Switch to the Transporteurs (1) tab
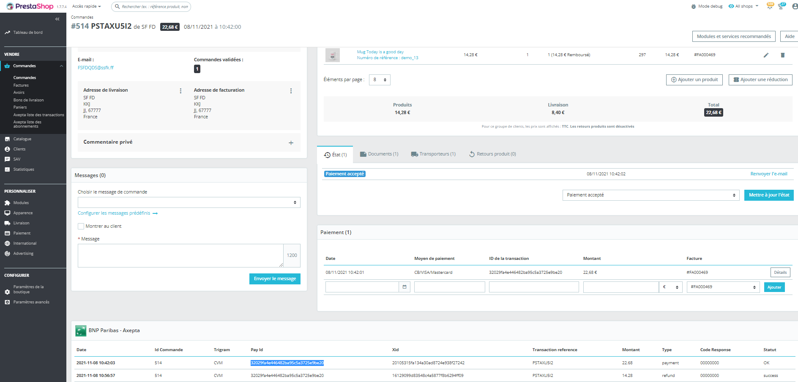This screenshot has height=382, width=798. pos(433,154)
